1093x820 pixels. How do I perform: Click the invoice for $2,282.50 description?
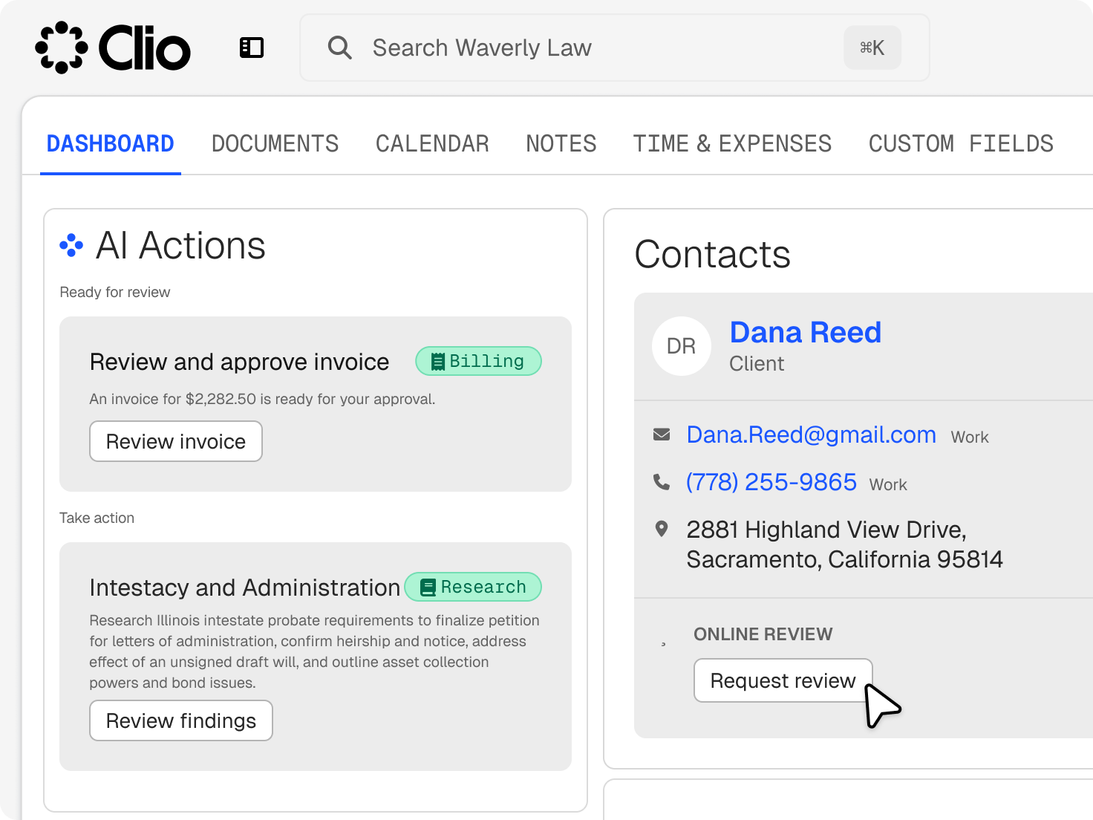click(x=263, y=399)
